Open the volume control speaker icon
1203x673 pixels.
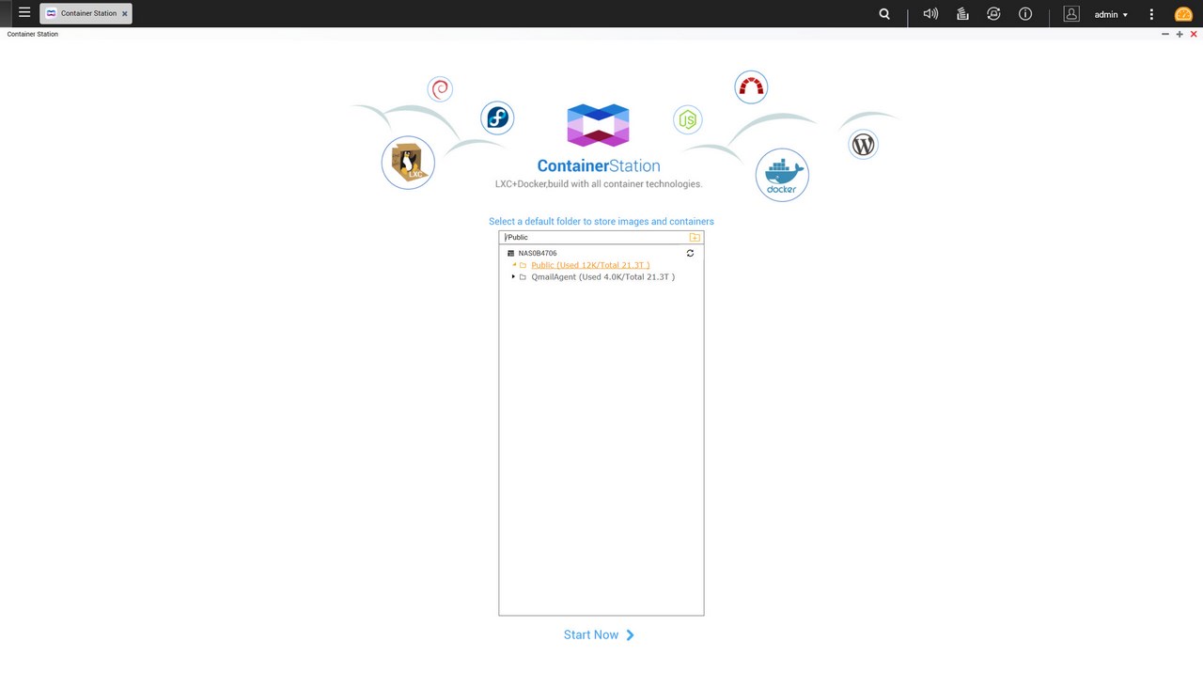(930, 14)
